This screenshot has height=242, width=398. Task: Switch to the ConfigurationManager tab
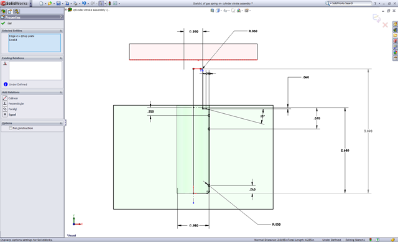pos(17,11)
